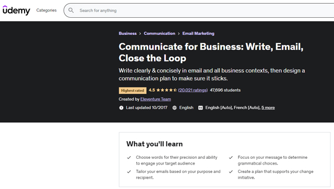Open the Categories menu

click(46, 10)
